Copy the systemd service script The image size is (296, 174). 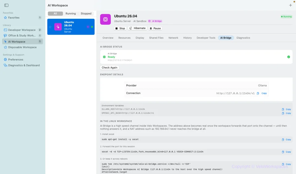(286, 164)
